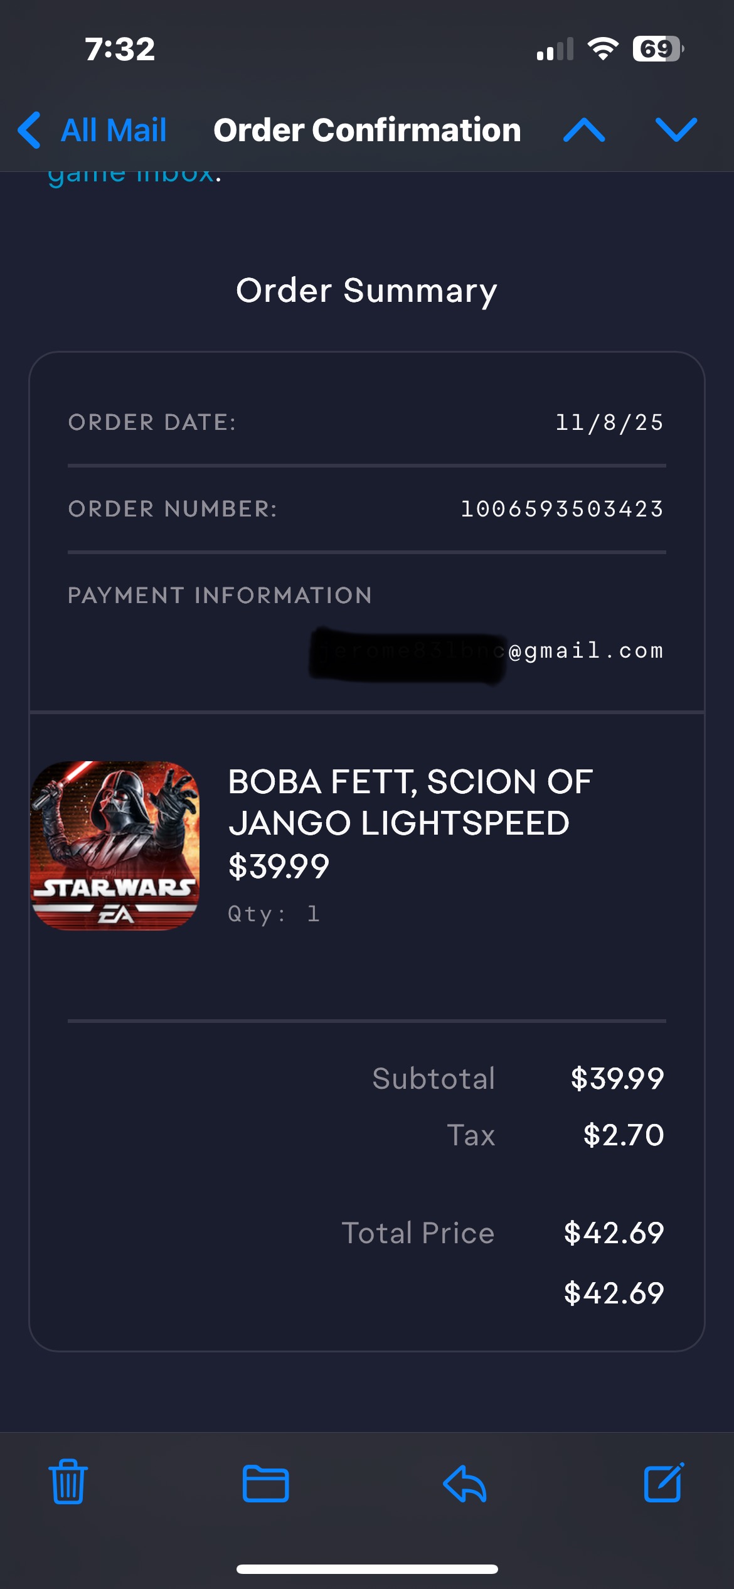The height and width of the screenshot is (1589, 734).
Task: Tap the home indicator bar
Action: coord(367,1569)
